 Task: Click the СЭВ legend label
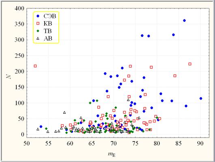[x=50, y=16]
